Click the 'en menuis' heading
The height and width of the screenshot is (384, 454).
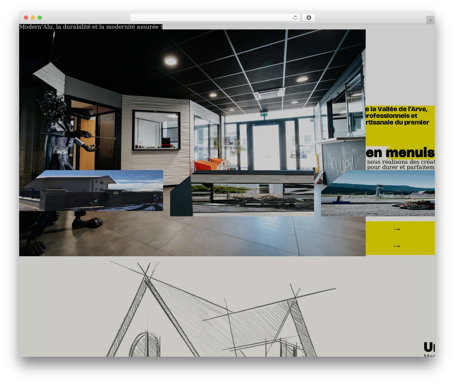point(400,153)
